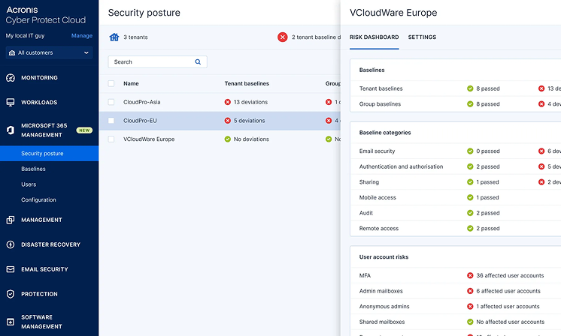The width and height of the screenshot is (561, 336).
Task: Click the NEW badge beside Microsoft 365
Action: [84, 130]
